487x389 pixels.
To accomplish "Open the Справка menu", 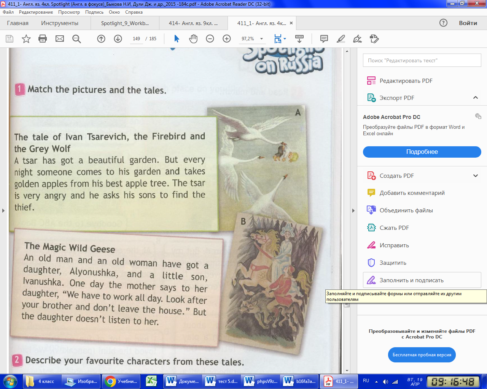I will tap(134, 12).
